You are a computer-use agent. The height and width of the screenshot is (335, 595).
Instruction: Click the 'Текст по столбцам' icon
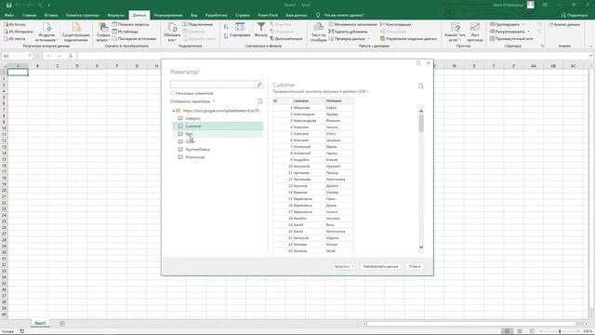(x=318, y=32)
